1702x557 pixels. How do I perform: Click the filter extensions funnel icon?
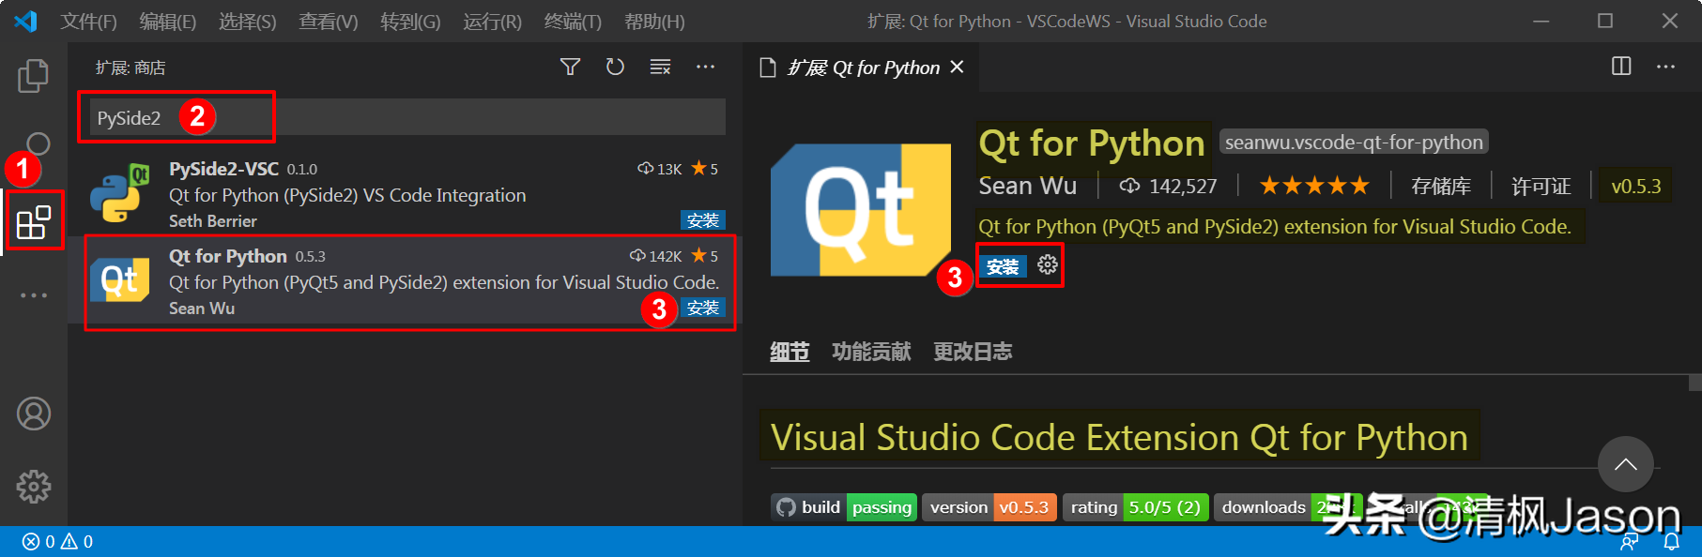570,67
